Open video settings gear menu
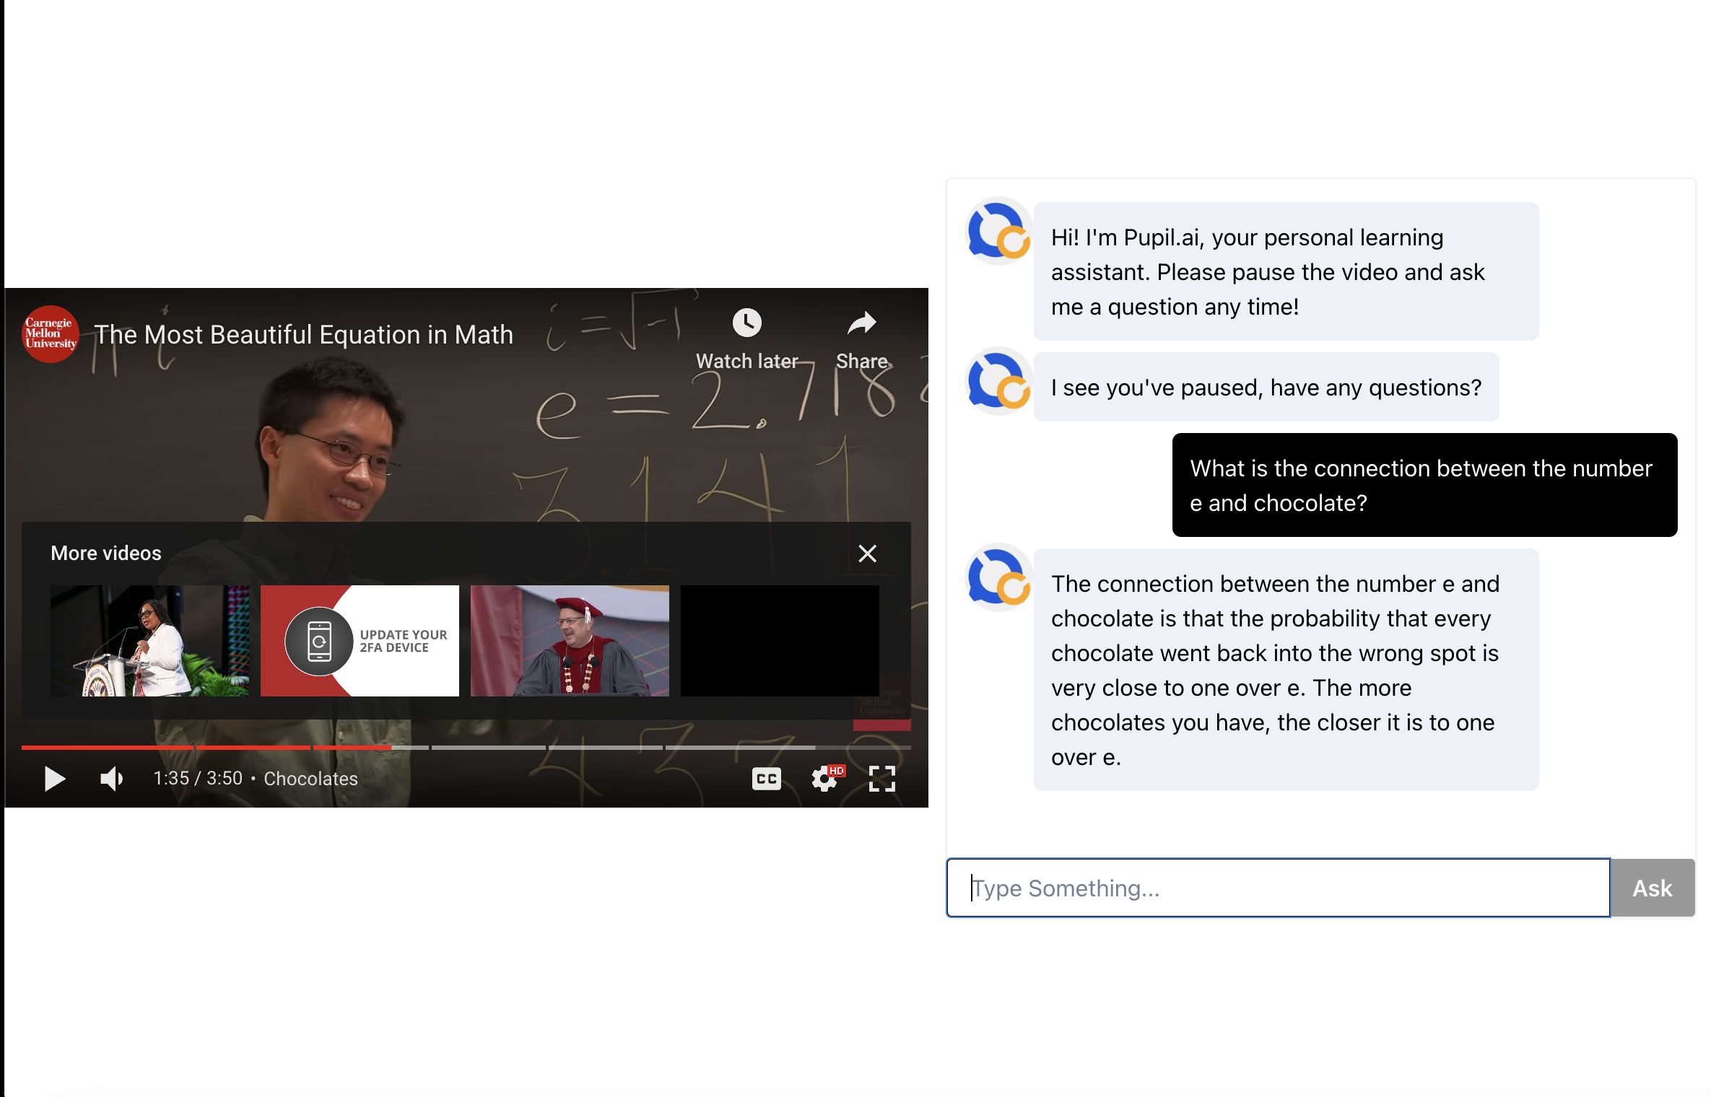This screenshot has width=1711, height=1097. coord(824,779)
